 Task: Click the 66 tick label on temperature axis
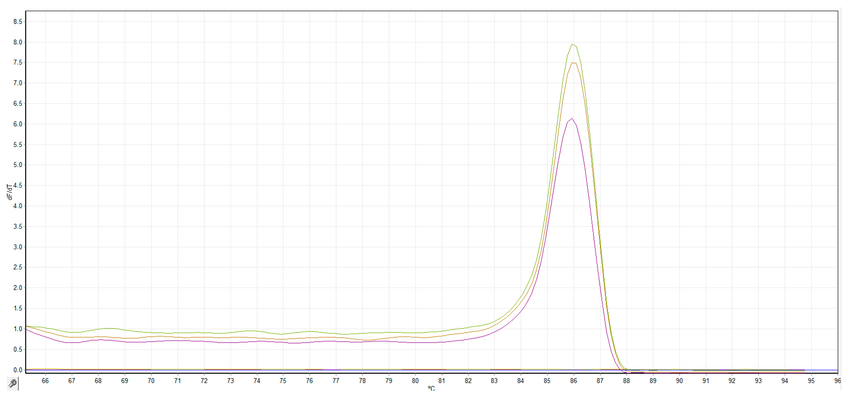45,381
